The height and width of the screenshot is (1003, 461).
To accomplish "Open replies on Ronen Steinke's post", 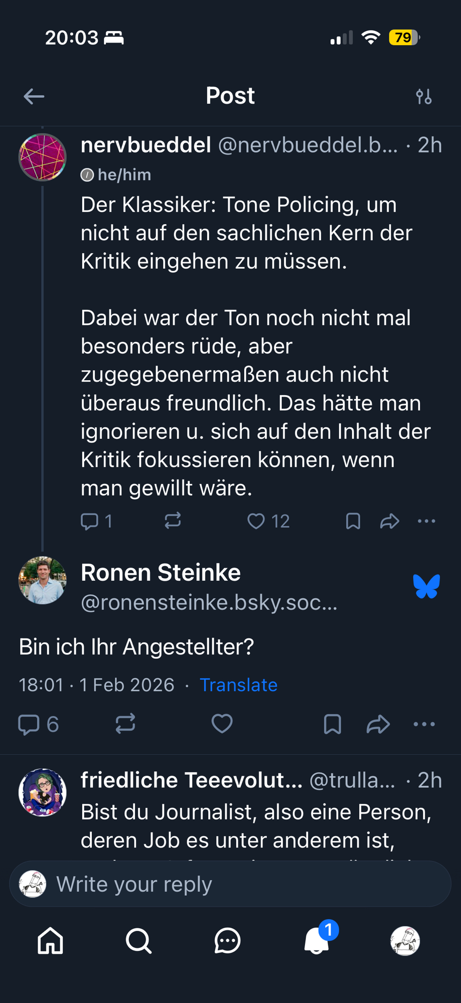I will tap(29, 724).
